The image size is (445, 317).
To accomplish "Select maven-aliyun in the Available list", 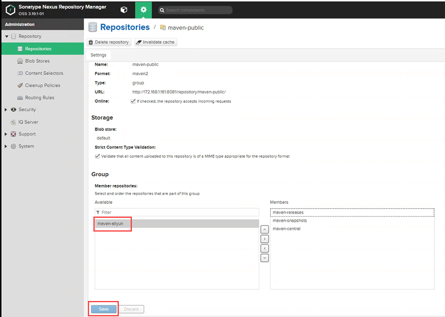I will [177, 223].
